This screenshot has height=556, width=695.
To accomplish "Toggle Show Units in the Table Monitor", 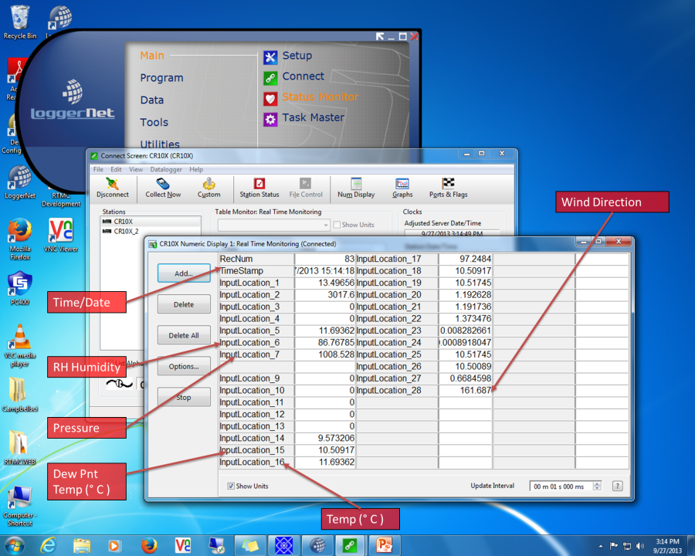I will [337, 225].
